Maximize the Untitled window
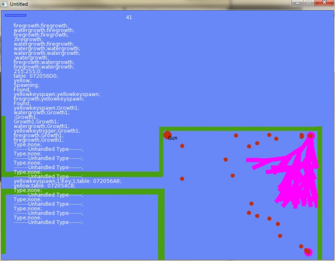335x261 pixels. click(x=309, y=3)
